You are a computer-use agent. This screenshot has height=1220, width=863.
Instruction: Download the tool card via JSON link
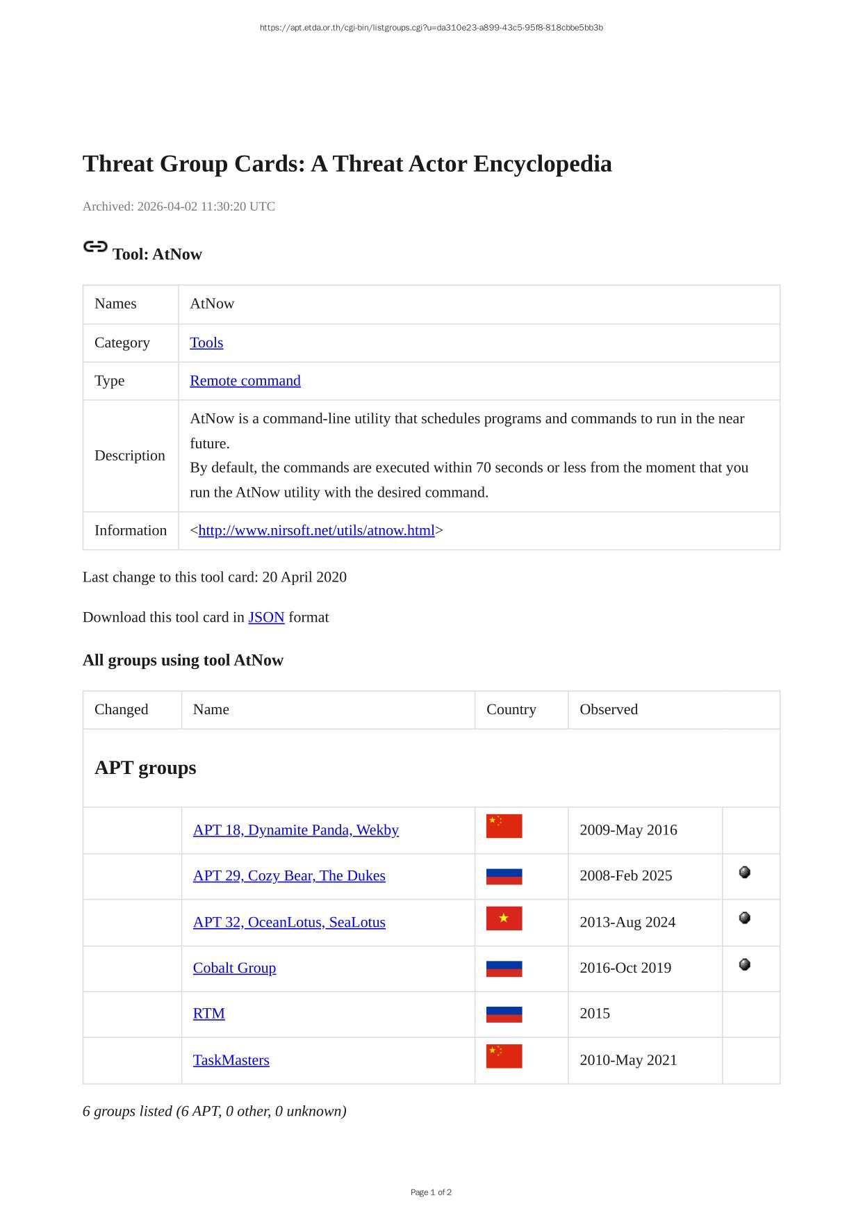[266, 618]
